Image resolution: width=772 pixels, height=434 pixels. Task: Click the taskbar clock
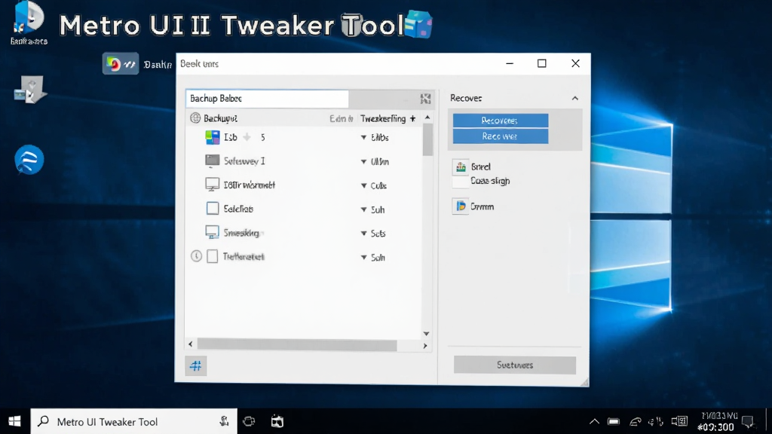(x=718, y=422)
